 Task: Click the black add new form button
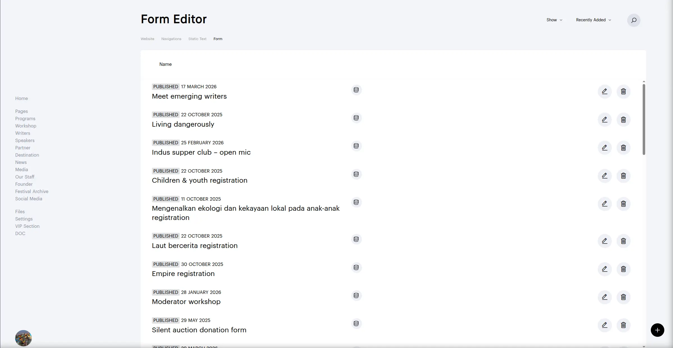(x=657, y=330)
